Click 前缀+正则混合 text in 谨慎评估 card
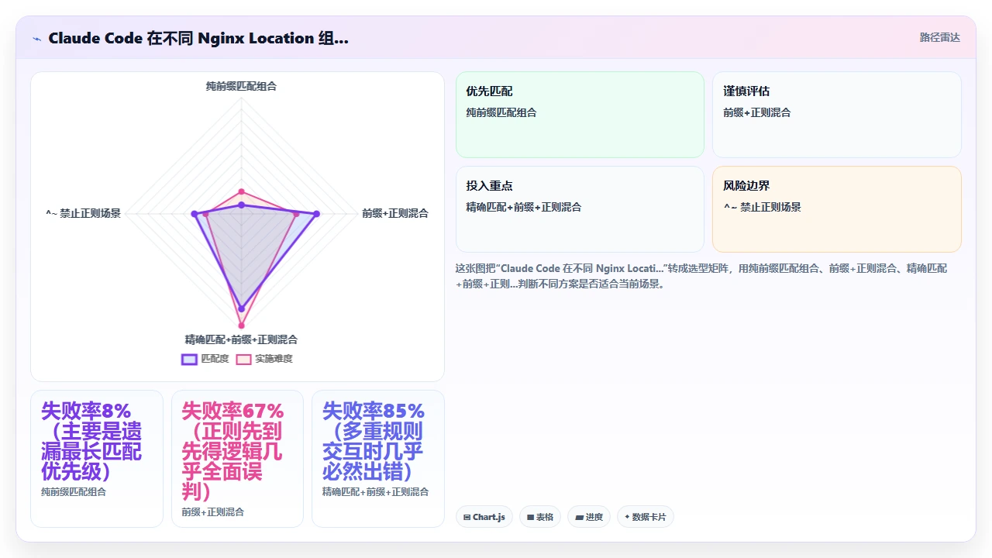Screen dimensions: 992x558 (x=757, y=112)
